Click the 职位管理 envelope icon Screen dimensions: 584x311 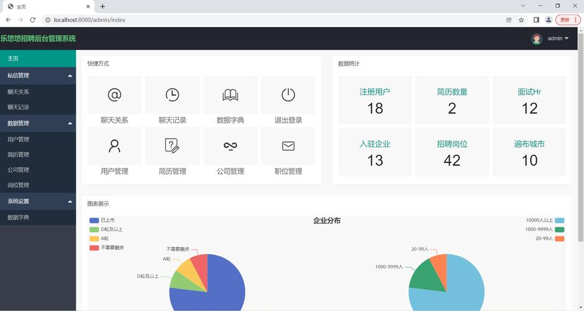[288, 146]
